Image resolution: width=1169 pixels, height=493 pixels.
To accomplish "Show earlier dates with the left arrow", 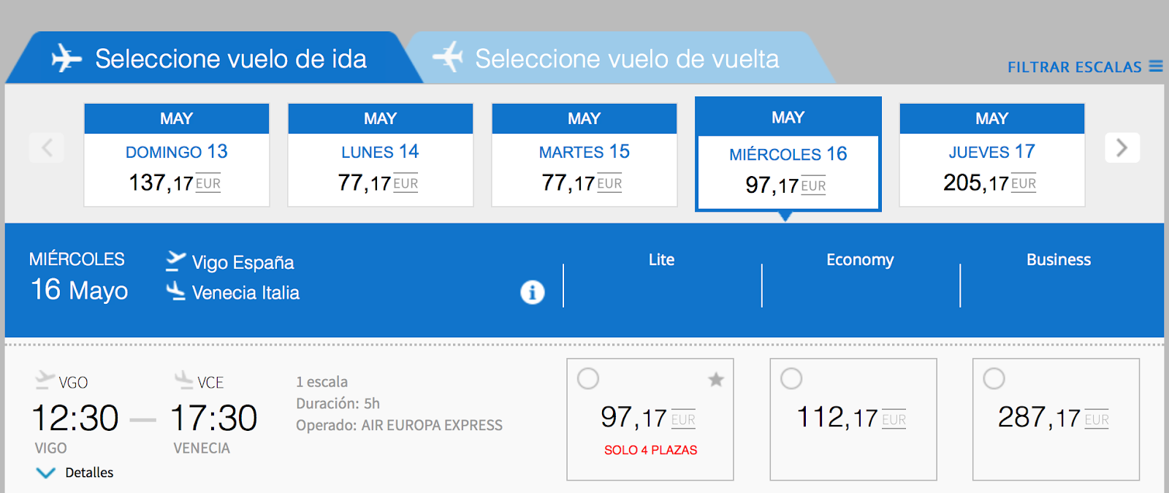I will pyautogui.click(x=47, y=148).
